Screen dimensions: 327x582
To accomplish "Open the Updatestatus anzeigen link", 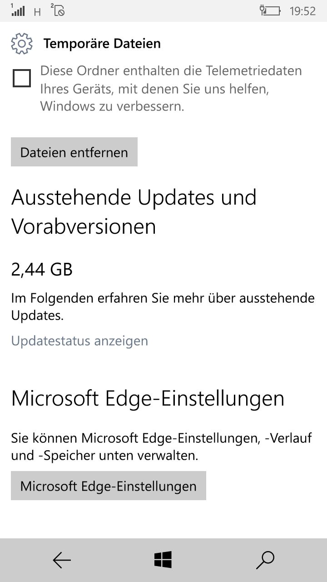I will [79, 341].
